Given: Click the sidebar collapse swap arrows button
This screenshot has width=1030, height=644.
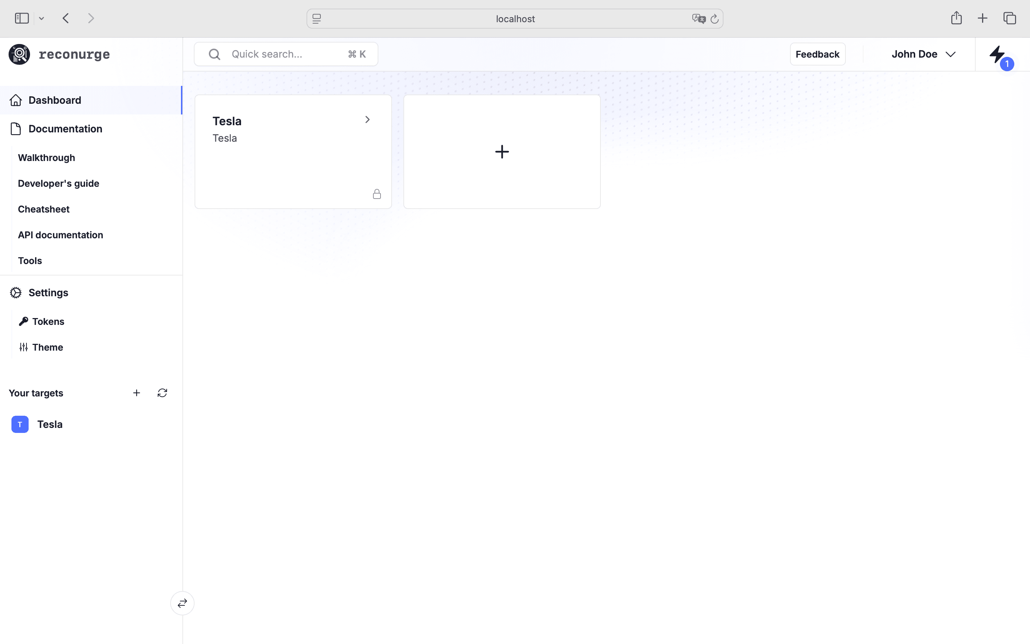Looking at the screenshot, I should click(182, 603).
